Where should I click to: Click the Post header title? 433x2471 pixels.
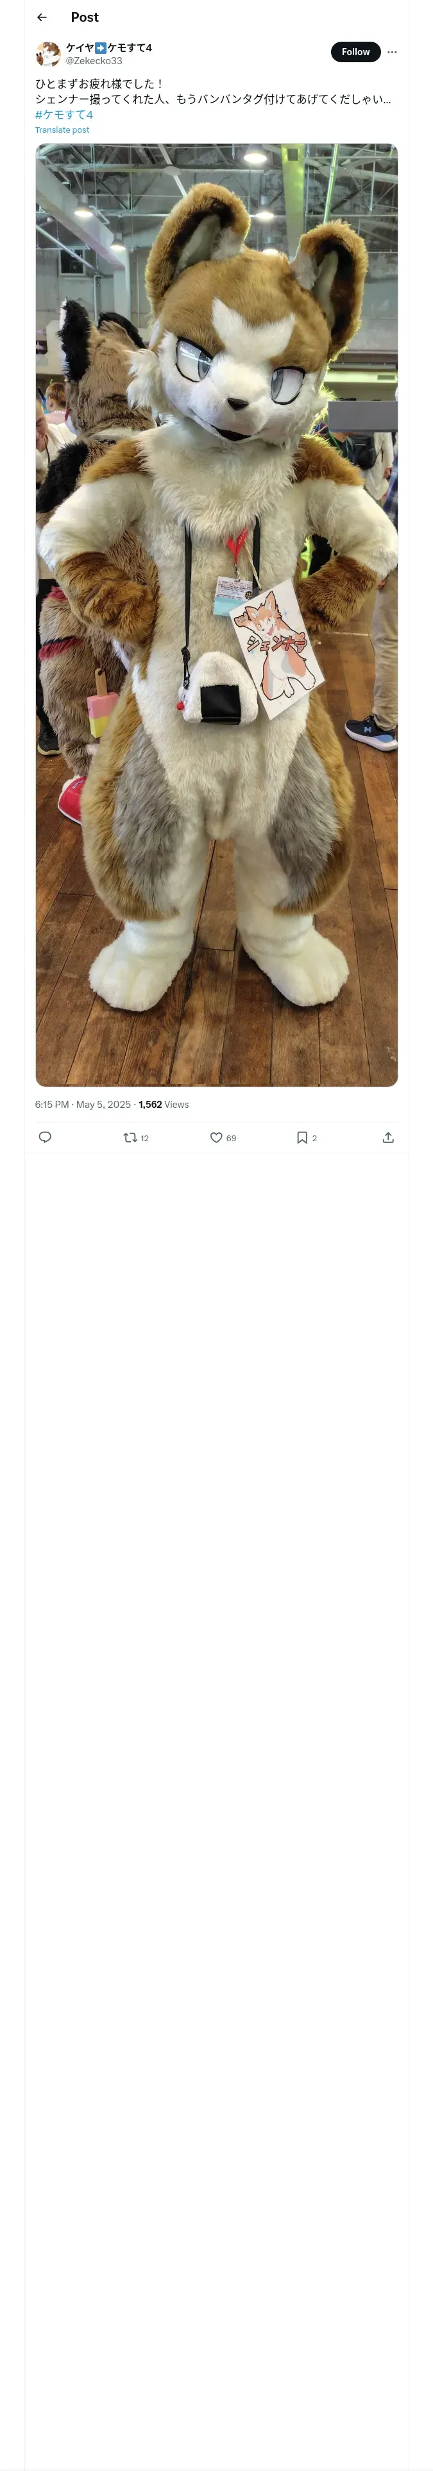[x=85, y=17]
